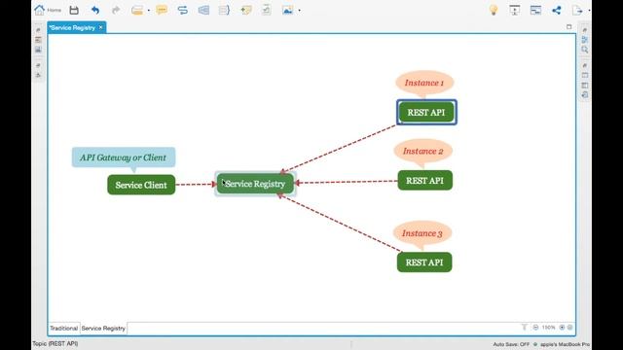
Task: Undo the last action
Action: tap(95, 10)
